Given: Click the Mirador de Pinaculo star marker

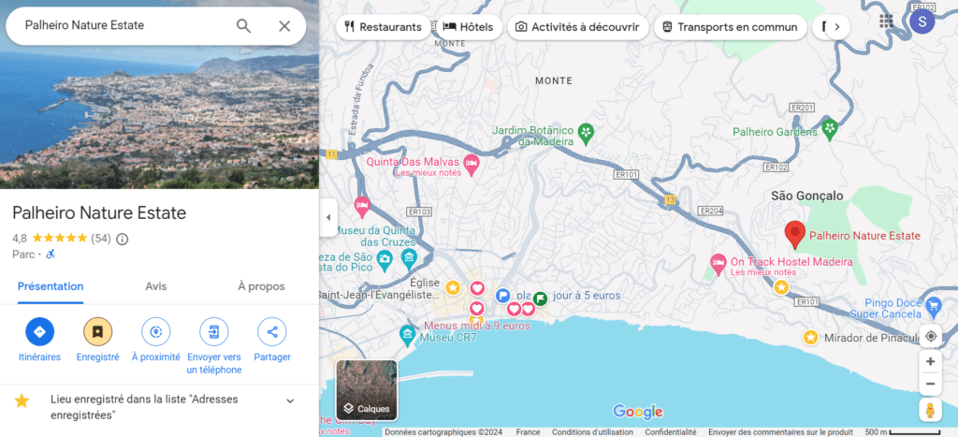Looking at the screenshot, I should 811,338.
